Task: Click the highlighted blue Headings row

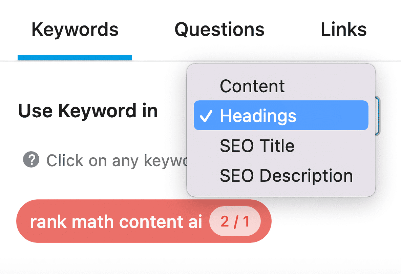Action: 281,115
